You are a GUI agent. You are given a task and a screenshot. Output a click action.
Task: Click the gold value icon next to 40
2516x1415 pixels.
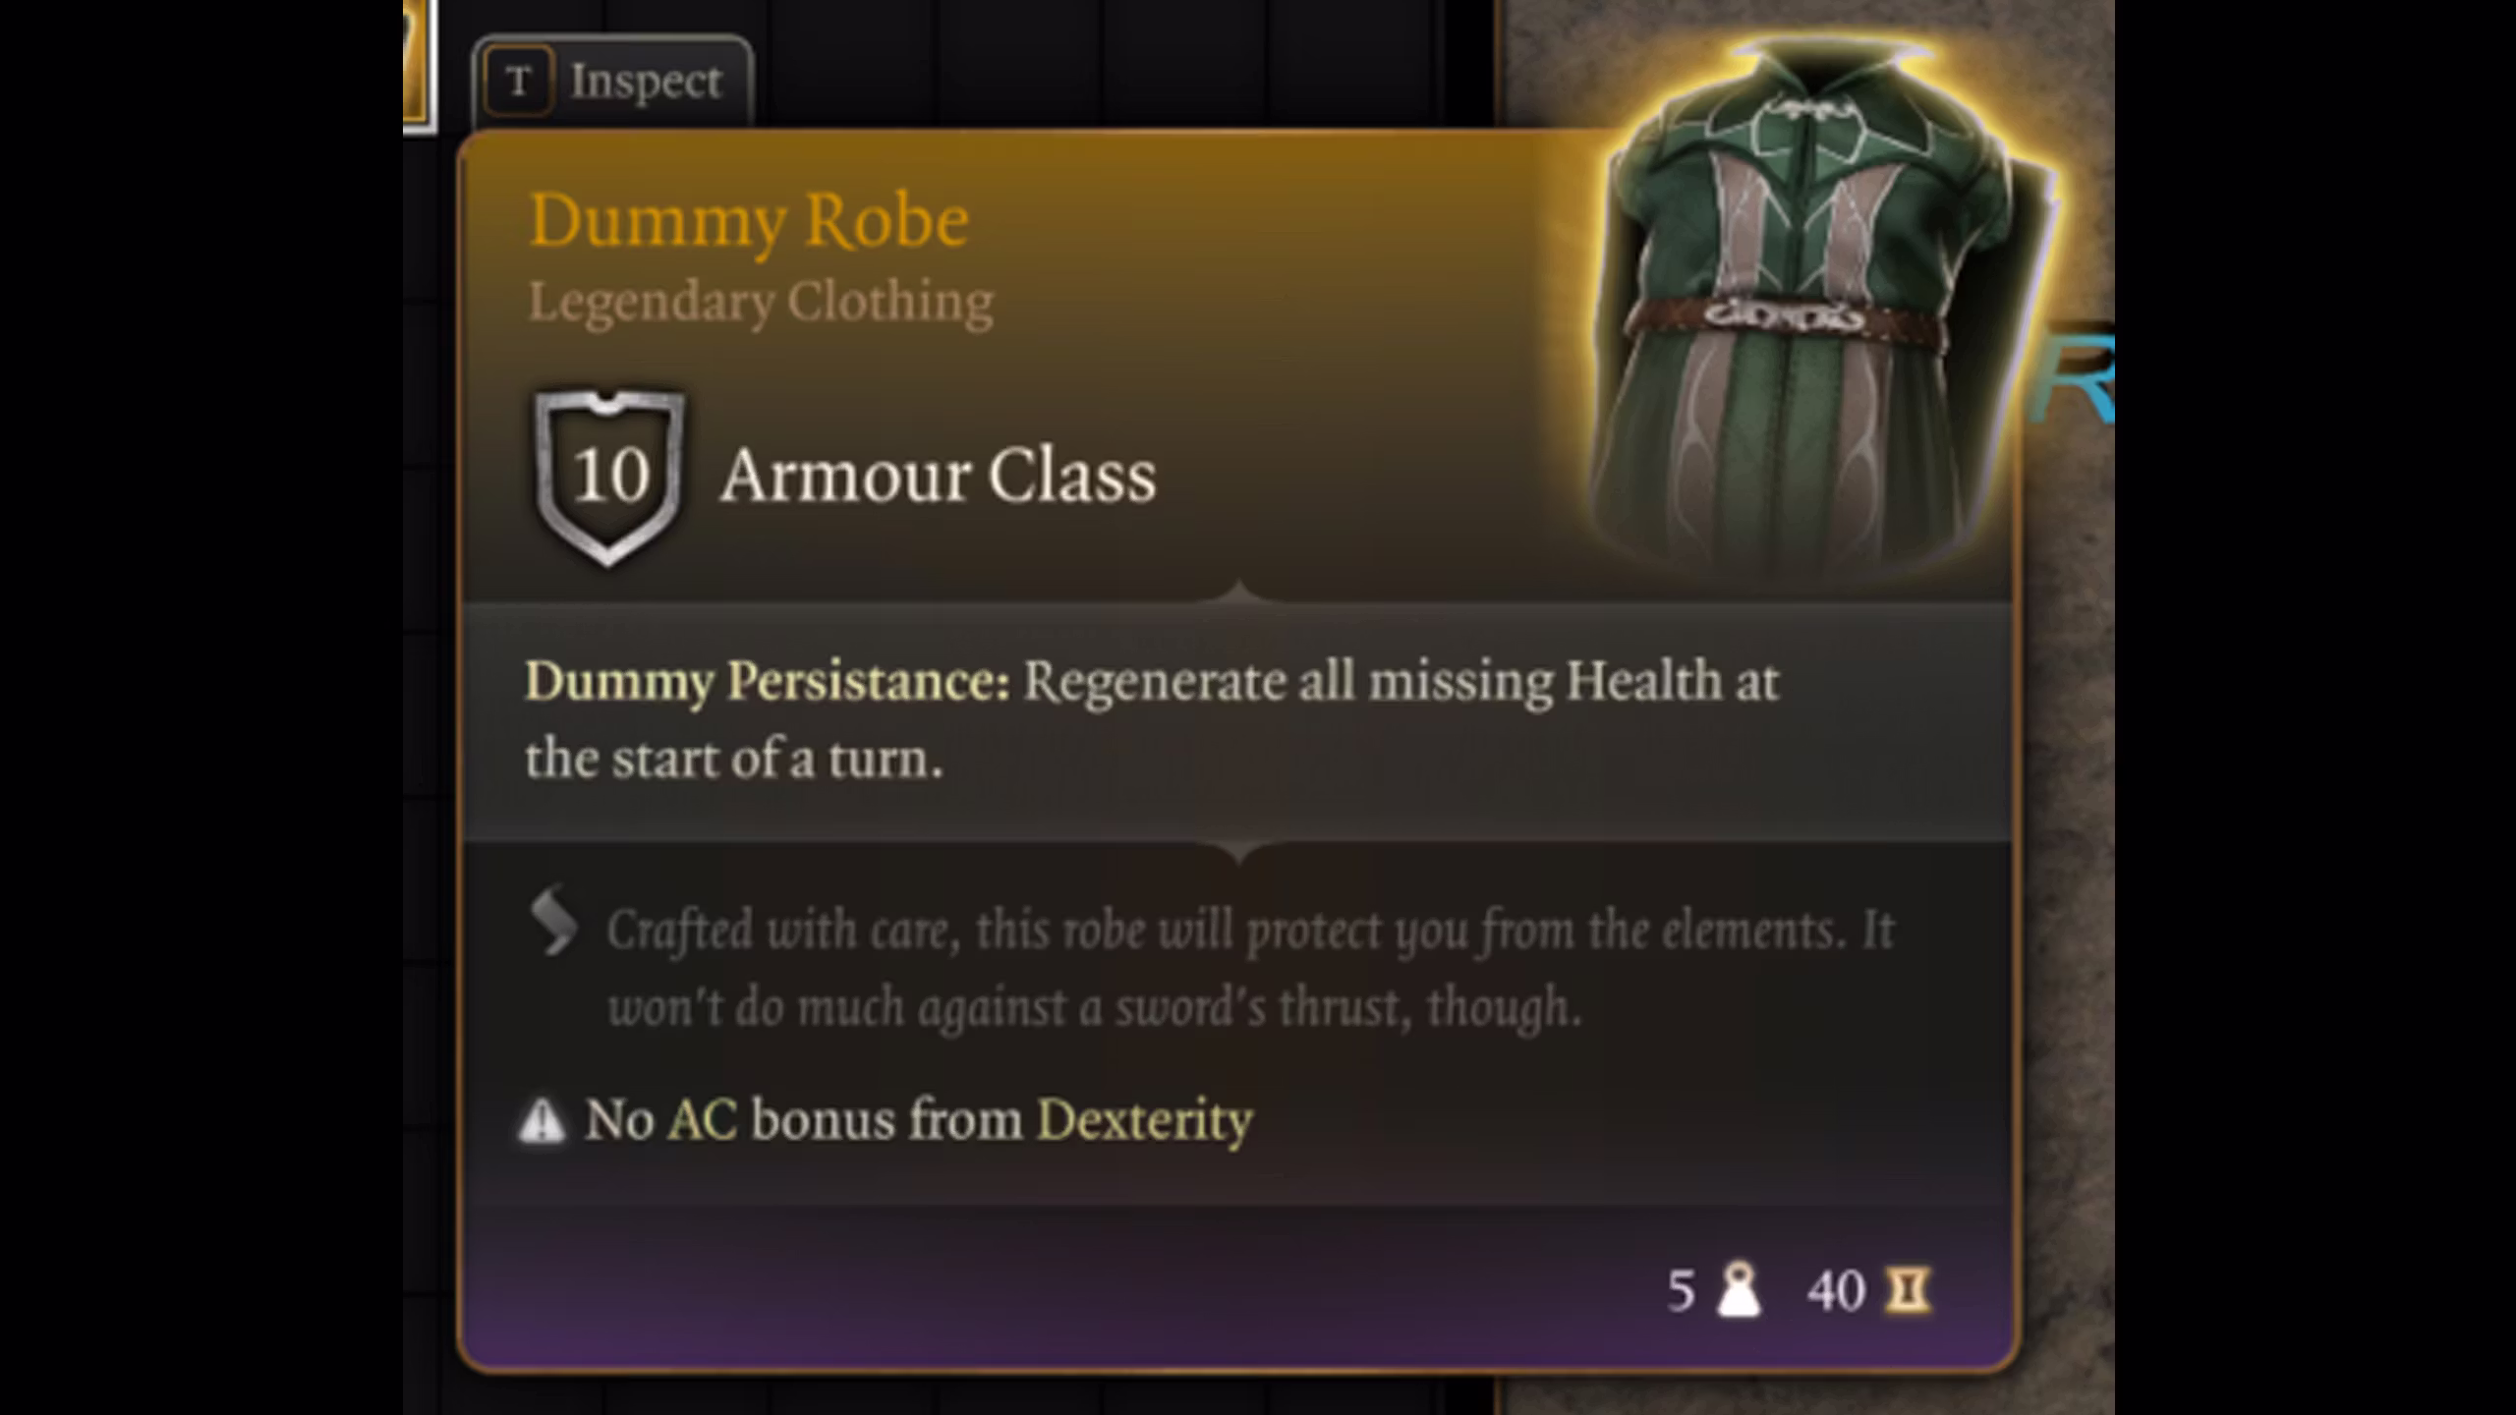[x=1908, y=1290]
